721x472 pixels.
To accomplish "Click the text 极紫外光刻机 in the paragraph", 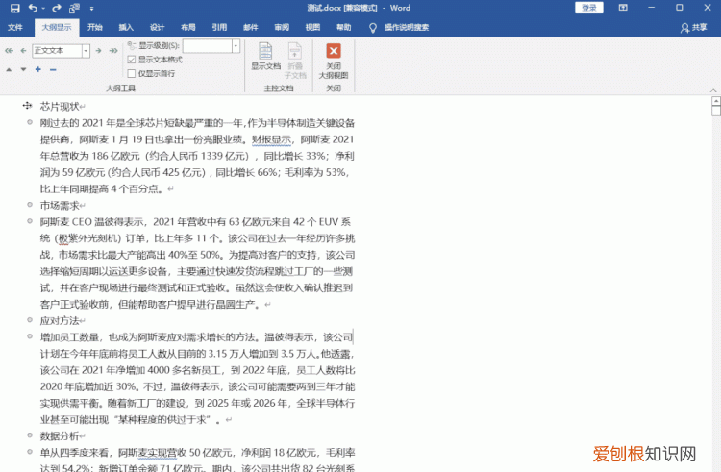I will coord(87,238).
